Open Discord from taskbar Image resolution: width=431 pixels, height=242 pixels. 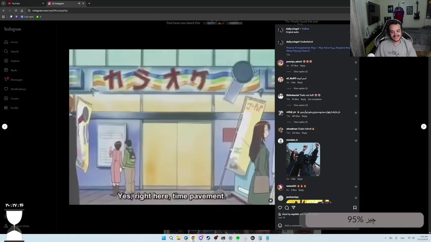201,238
